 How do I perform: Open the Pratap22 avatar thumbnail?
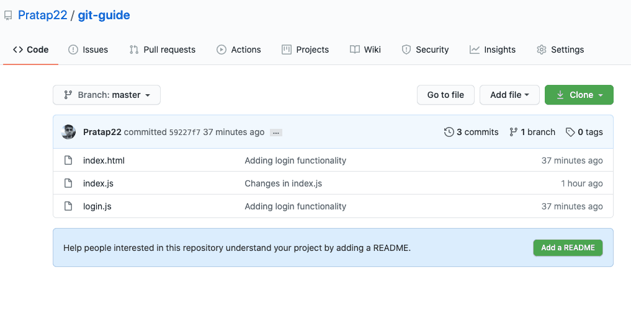pos(68,132)
